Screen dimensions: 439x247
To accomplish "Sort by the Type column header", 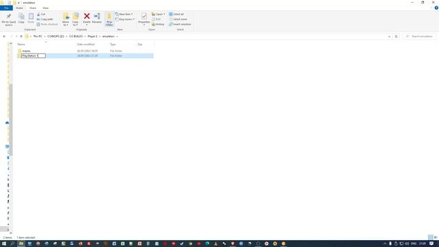I will click(112, 44).
